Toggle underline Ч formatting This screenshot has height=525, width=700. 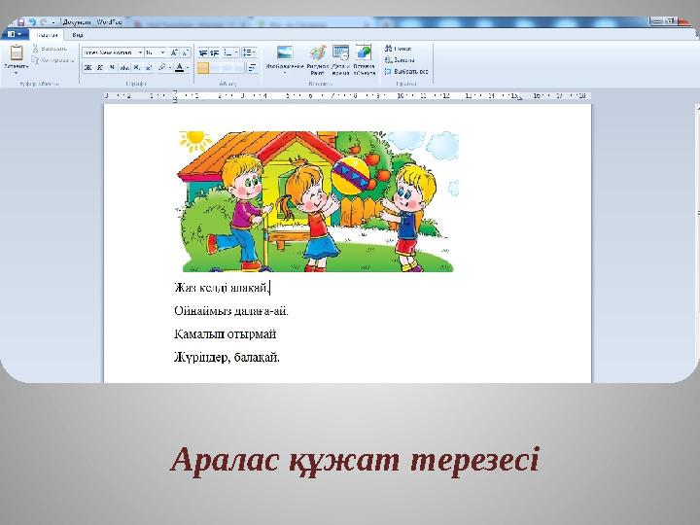click(112, 67)
